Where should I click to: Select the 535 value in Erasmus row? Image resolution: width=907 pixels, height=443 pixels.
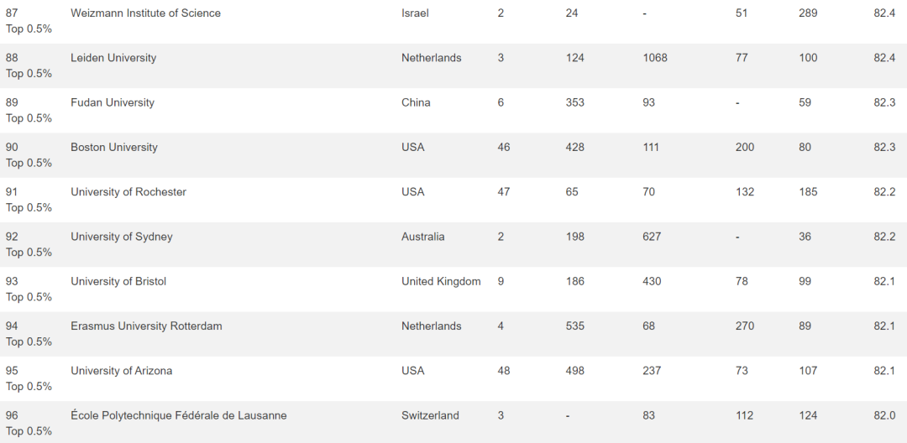tap(575, 326)
